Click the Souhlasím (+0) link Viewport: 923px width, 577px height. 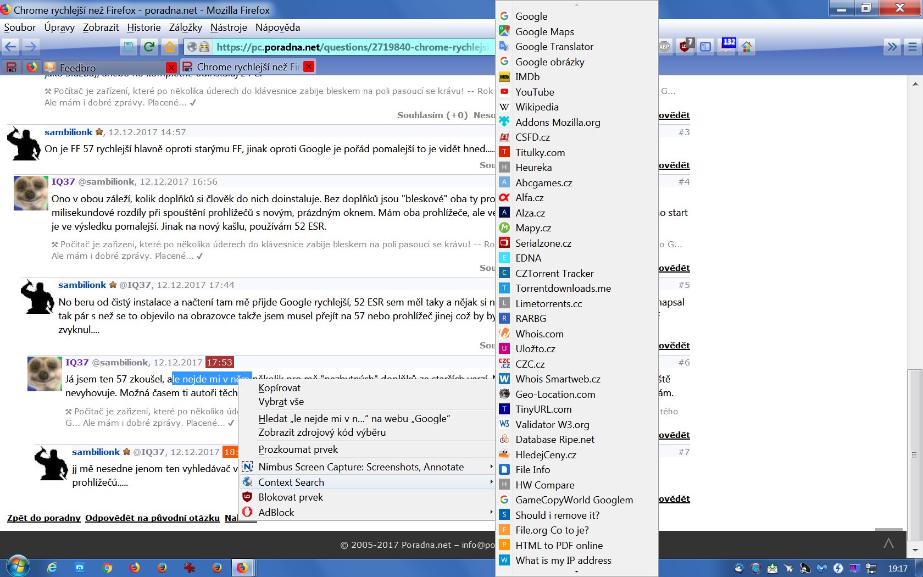tap(432, 115)
